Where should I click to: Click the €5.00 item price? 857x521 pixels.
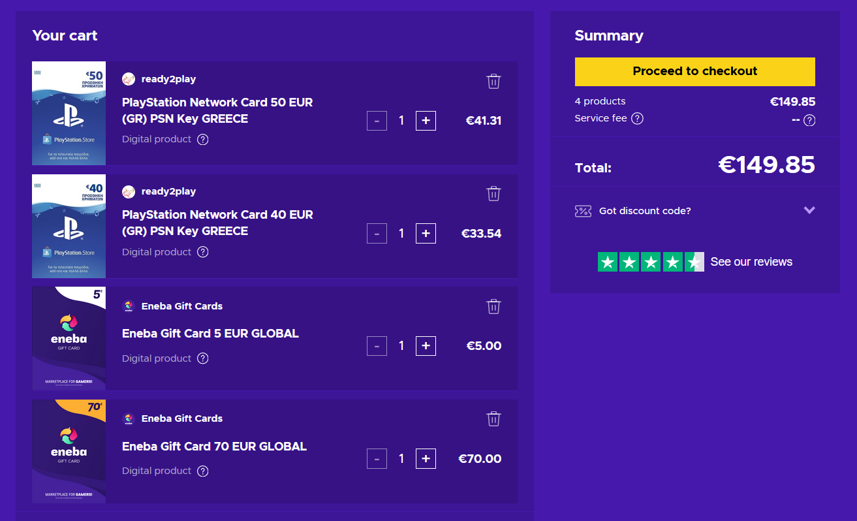point(484,346)
